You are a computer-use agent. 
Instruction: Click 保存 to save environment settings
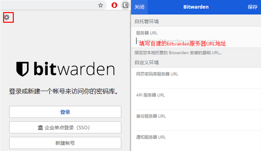tap(252, 7)
